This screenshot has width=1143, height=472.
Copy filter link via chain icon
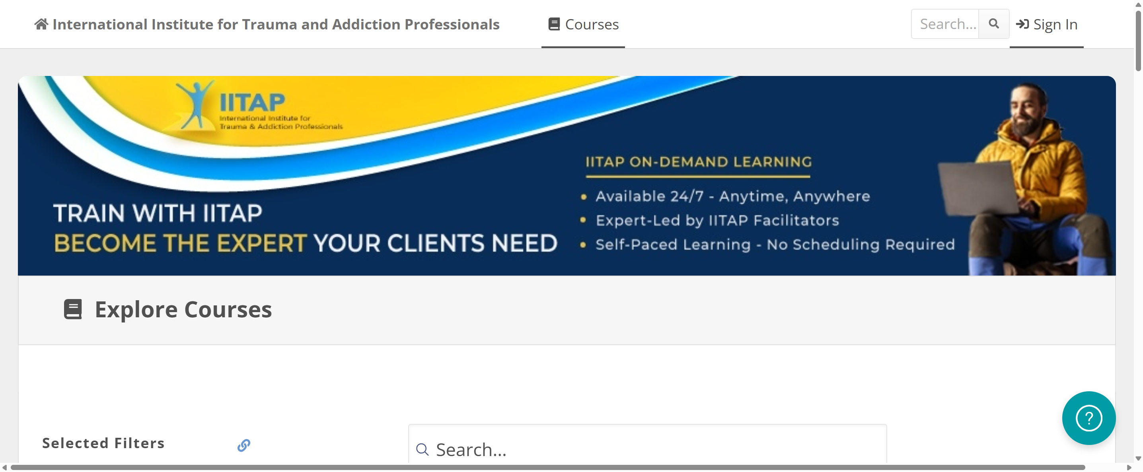(243, 445)
